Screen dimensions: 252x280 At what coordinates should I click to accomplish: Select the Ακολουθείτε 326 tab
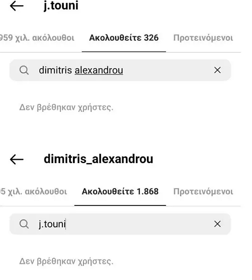click(x=124, y=38)
